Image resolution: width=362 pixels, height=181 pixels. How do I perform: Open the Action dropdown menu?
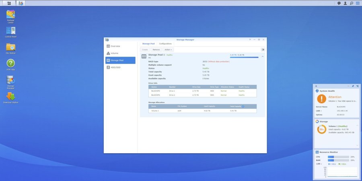click(x=168, y=49)
